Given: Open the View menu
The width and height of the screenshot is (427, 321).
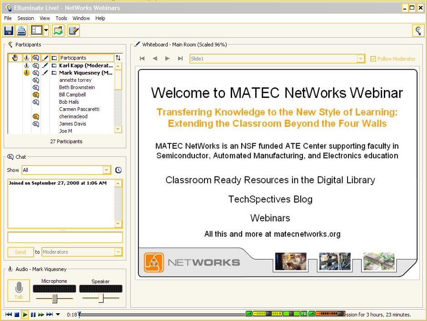Looking at the screenshot, I should click(45, 18).
